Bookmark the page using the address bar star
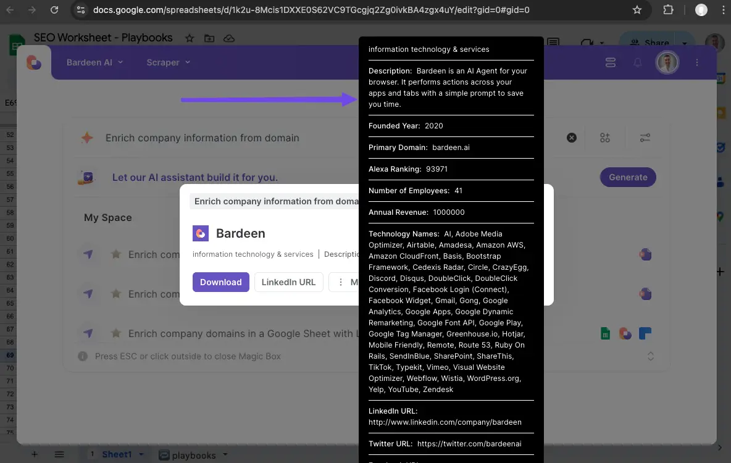Screen dimensions: 731x463 [637, 10]
